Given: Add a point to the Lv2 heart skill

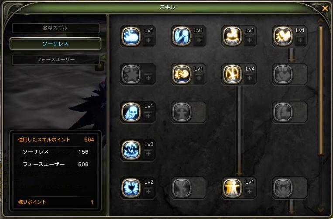Looking at the screenshot, I should tap(148, 192).
